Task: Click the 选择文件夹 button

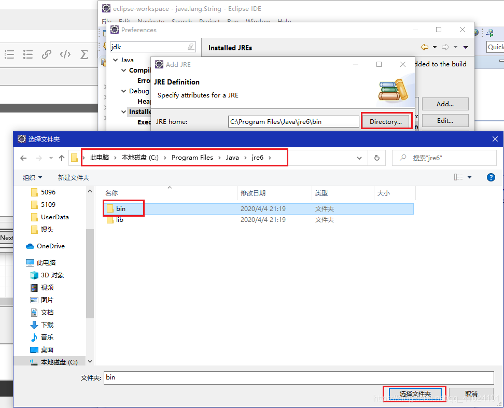Action: click(415, 393)
